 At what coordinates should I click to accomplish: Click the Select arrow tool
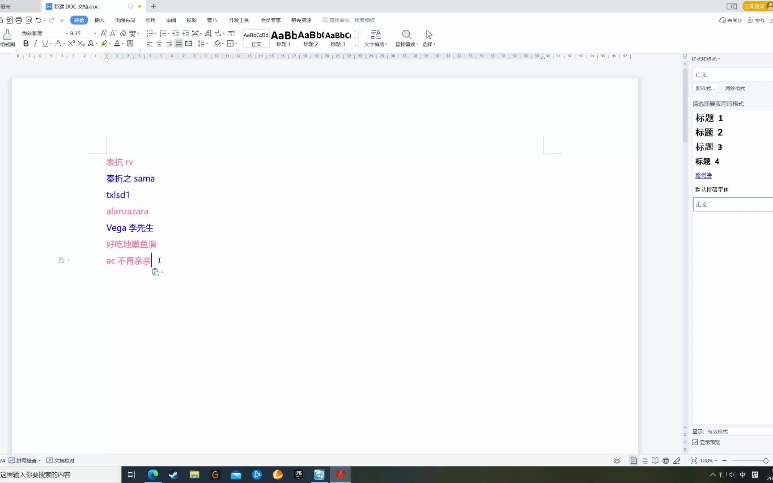(429, 38)
